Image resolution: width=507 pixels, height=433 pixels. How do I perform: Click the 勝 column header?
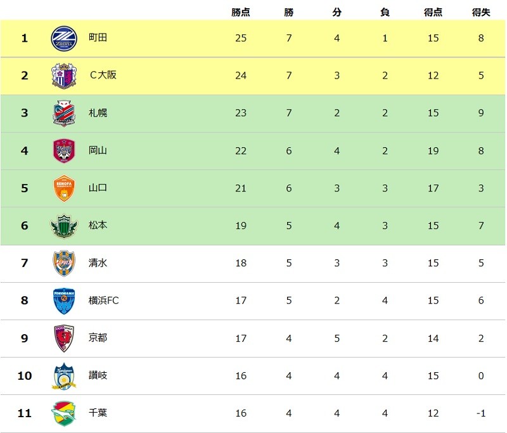(289, 12)
